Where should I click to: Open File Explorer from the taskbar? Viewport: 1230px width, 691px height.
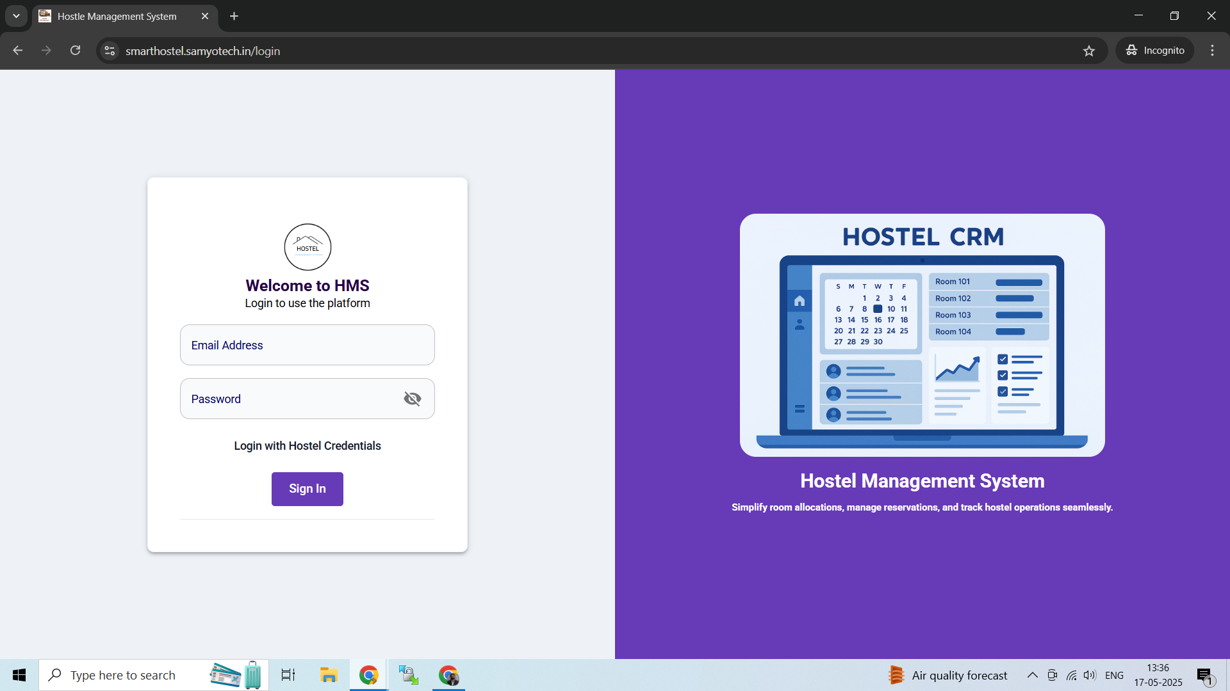click(329, 675)
